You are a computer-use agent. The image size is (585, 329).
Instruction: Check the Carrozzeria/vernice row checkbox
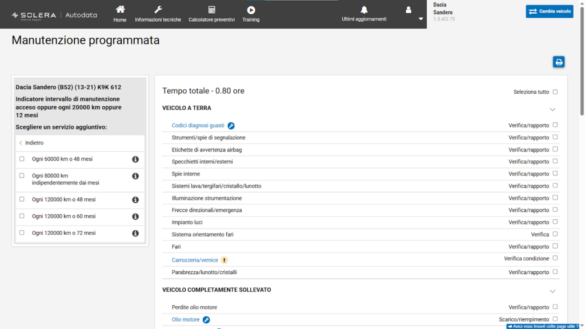[x=555, y=258]
